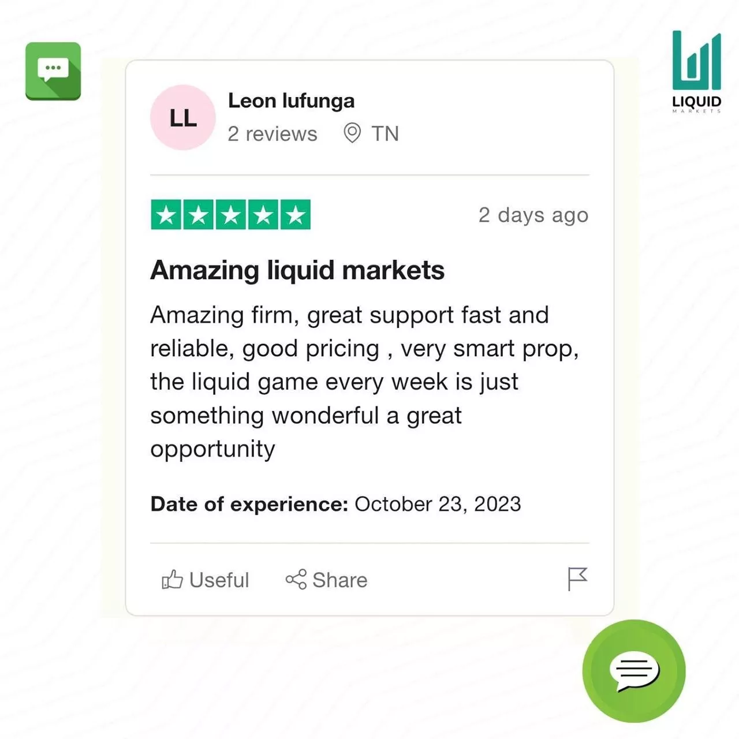Click the Date of experience line
Image resolution: width=739 pixels, height=739 pixels.
pos(335,504)
